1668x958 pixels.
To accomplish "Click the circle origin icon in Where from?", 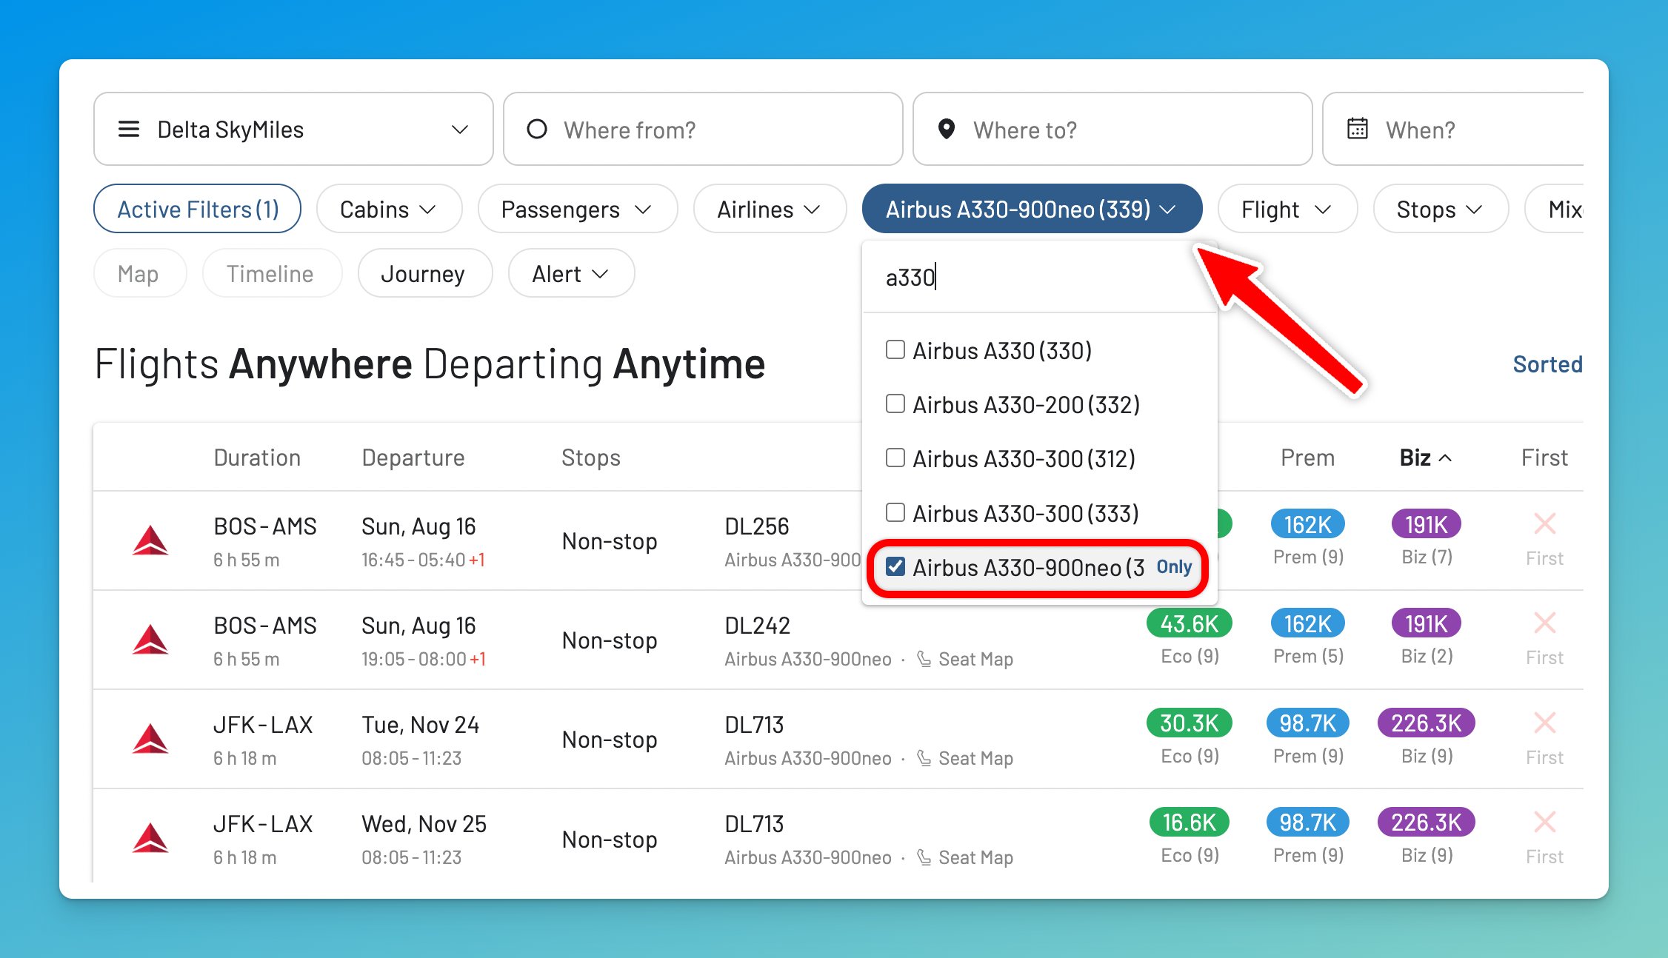I will 538,129.
